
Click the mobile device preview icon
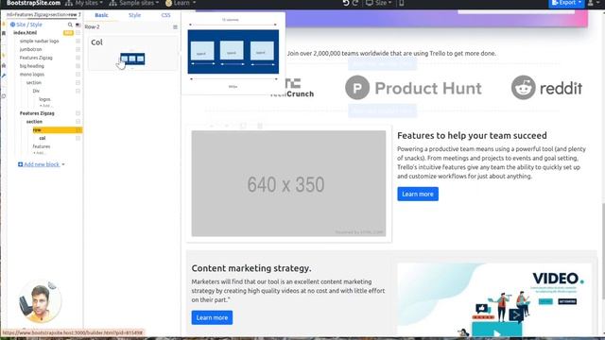pos(401,3)
